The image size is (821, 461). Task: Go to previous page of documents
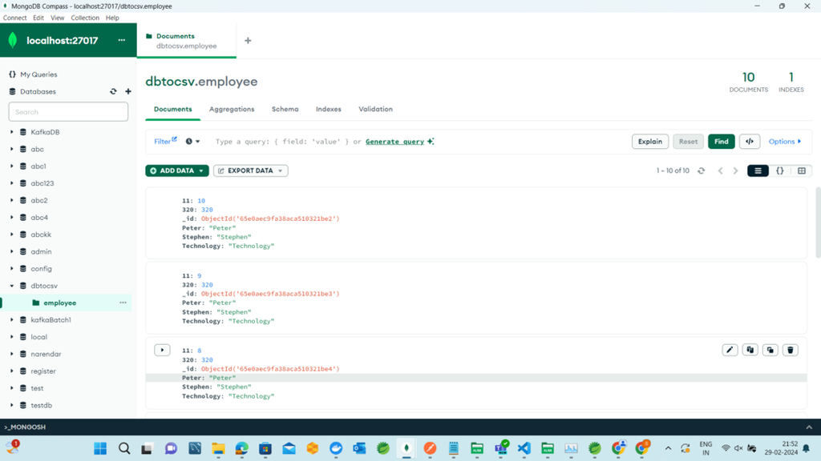click(x=721, y=171)
